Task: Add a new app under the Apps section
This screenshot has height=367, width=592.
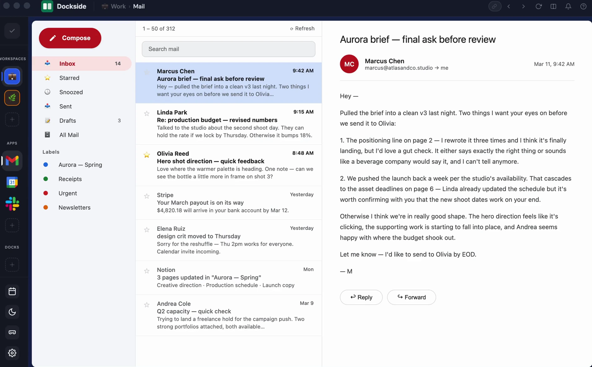Action: (x=12, y=225)
